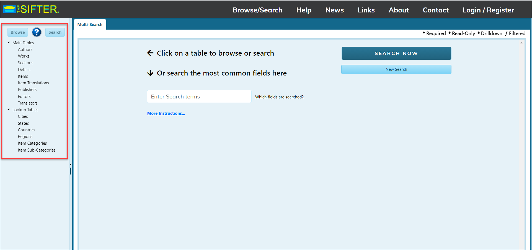Go to the Login / Register page

pos(488,10)
